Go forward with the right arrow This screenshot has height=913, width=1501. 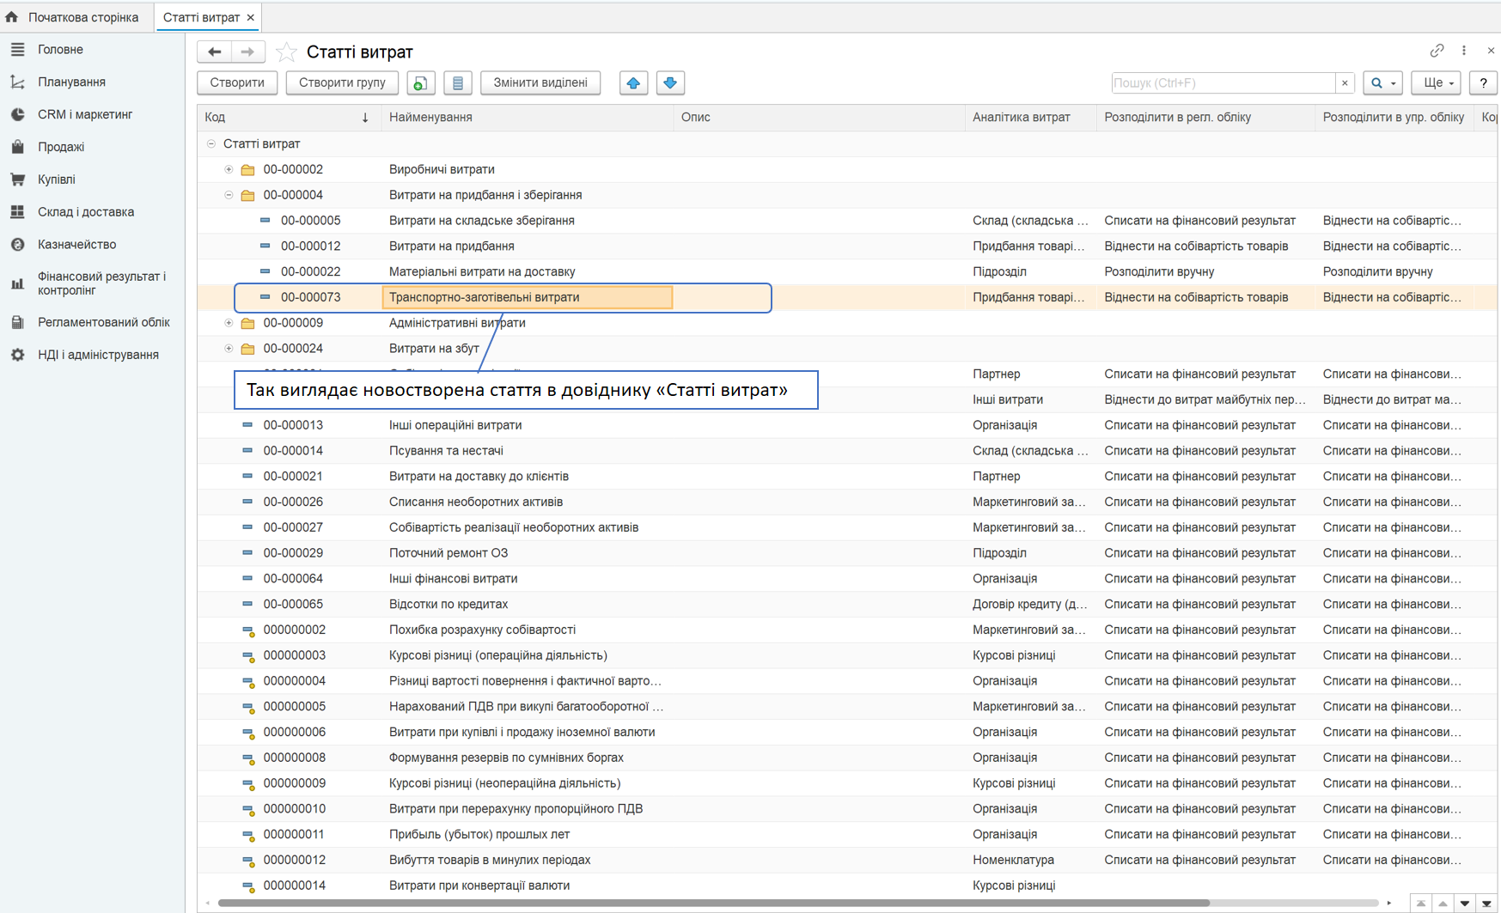pos(247,52)
